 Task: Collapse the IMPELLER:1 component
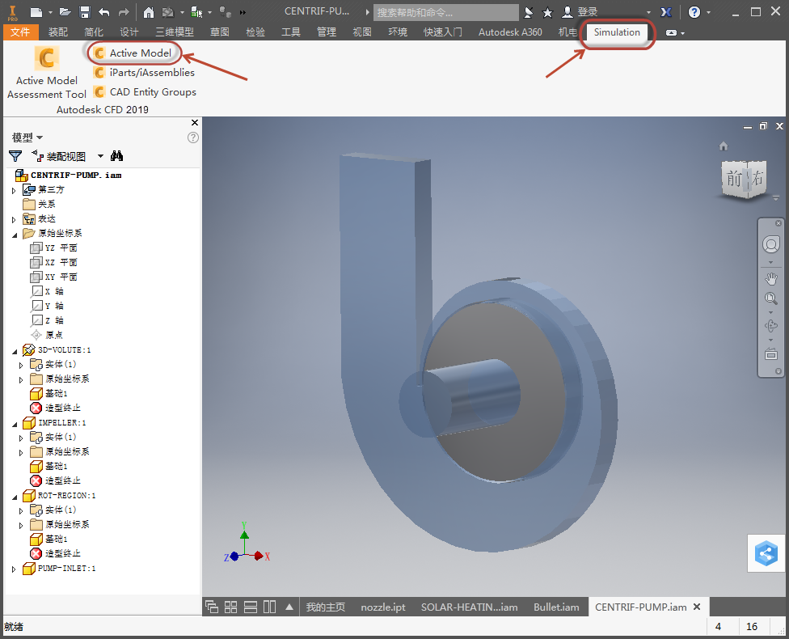point(14,424)
